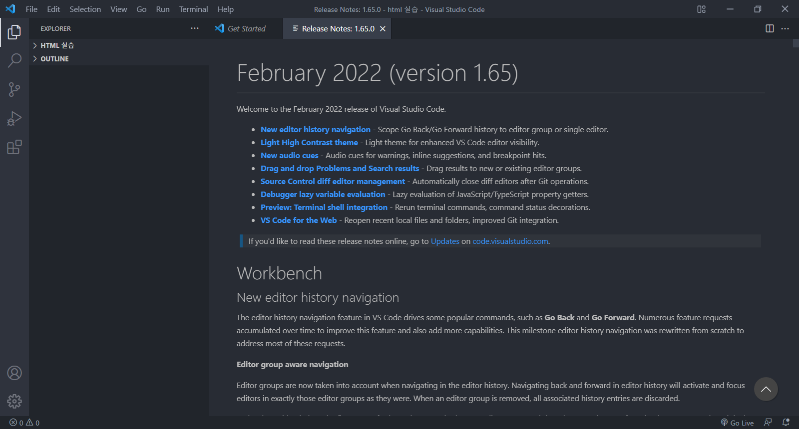Click the EXPLORER panel title

click(x=56, y=28)
